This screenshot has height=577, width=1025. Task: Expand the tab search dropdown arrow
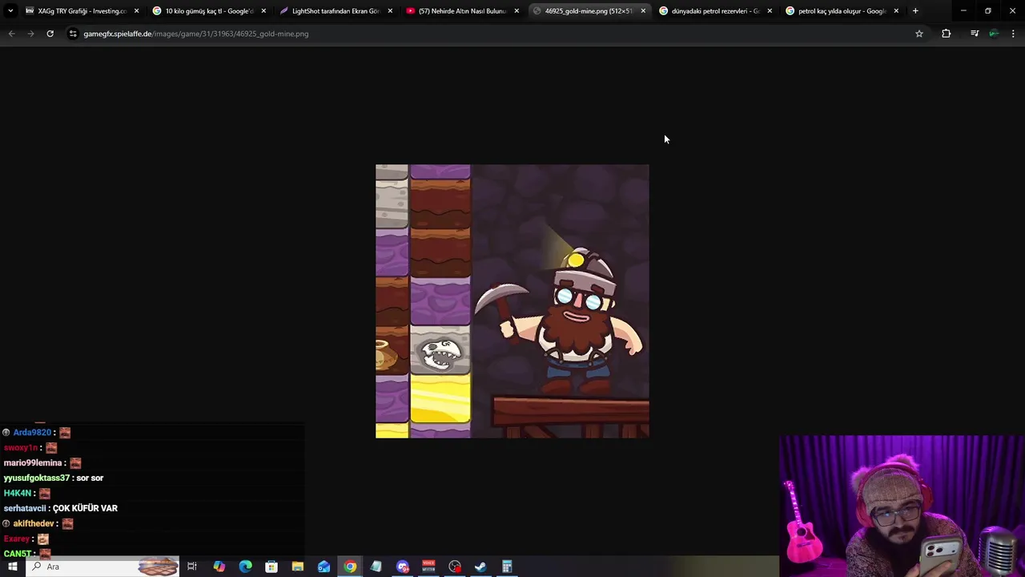pos(10,11)
